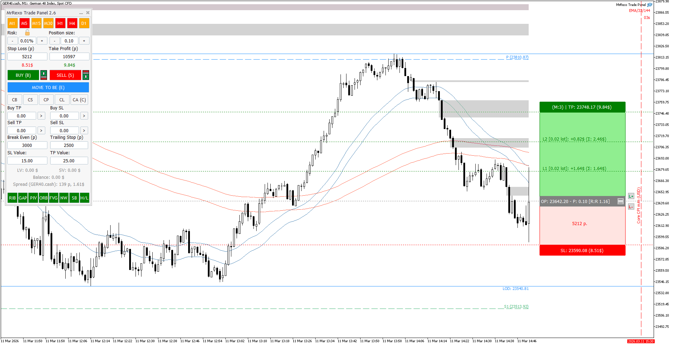Viewport: 674px width, 345px height.
Task: Click the MOVE TO BE (E) button
Action: click(48, 87)
